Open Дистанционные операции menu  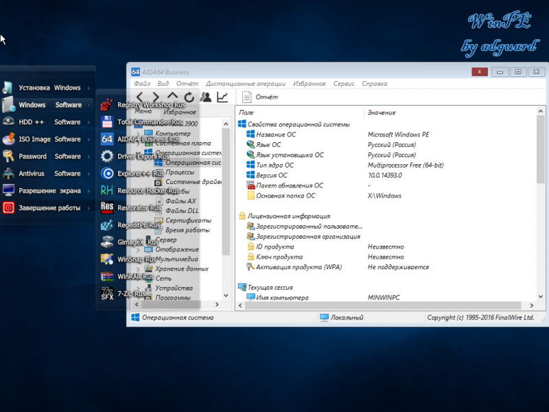(246, 83)
